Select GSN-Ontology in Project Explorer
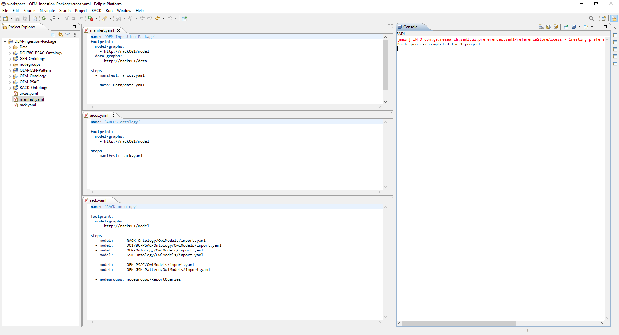This screenshot has width=619, height=335. (32, 59)
